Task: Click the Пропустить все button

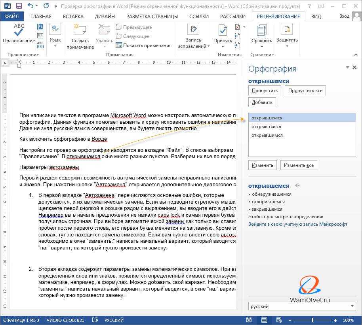Action: [x=305, y=90]
